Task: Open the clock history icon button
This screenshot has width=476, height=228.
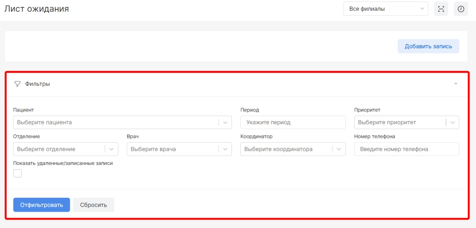Action: [x=461, y=9]
